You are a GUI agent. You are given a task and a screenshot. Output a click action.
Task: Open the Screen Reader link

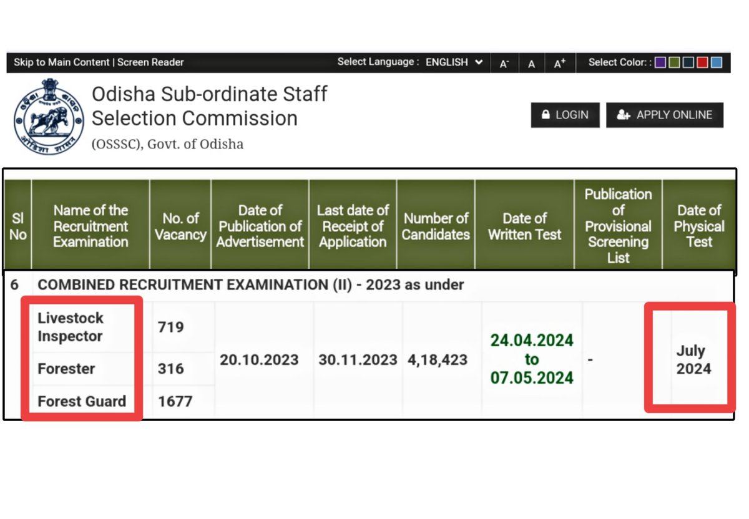[x=150, y=62]
